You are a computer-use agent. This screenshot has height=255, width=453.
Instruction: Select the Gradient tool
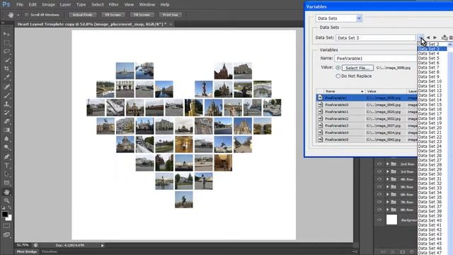(6, 130)
